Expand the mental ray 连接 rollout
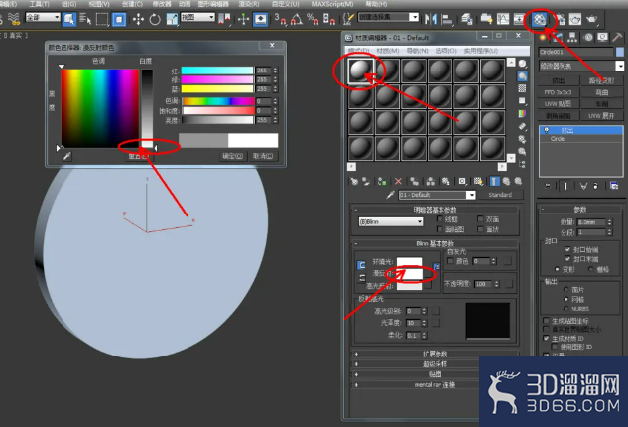The height and width of the screenshot is (427, 628). click(x=435, y=385)
